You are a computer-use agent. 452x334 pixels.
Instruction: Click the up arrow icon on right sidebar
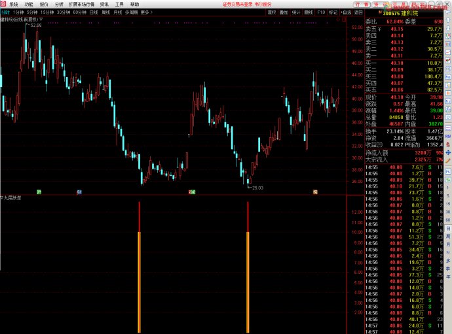448,20
